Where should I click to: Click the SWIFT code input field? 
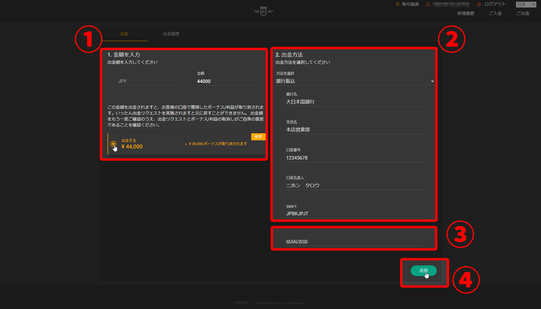click(x=354, y=214)
